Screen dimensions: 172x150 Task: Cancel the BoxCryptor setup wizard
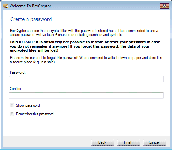point(154,142)
